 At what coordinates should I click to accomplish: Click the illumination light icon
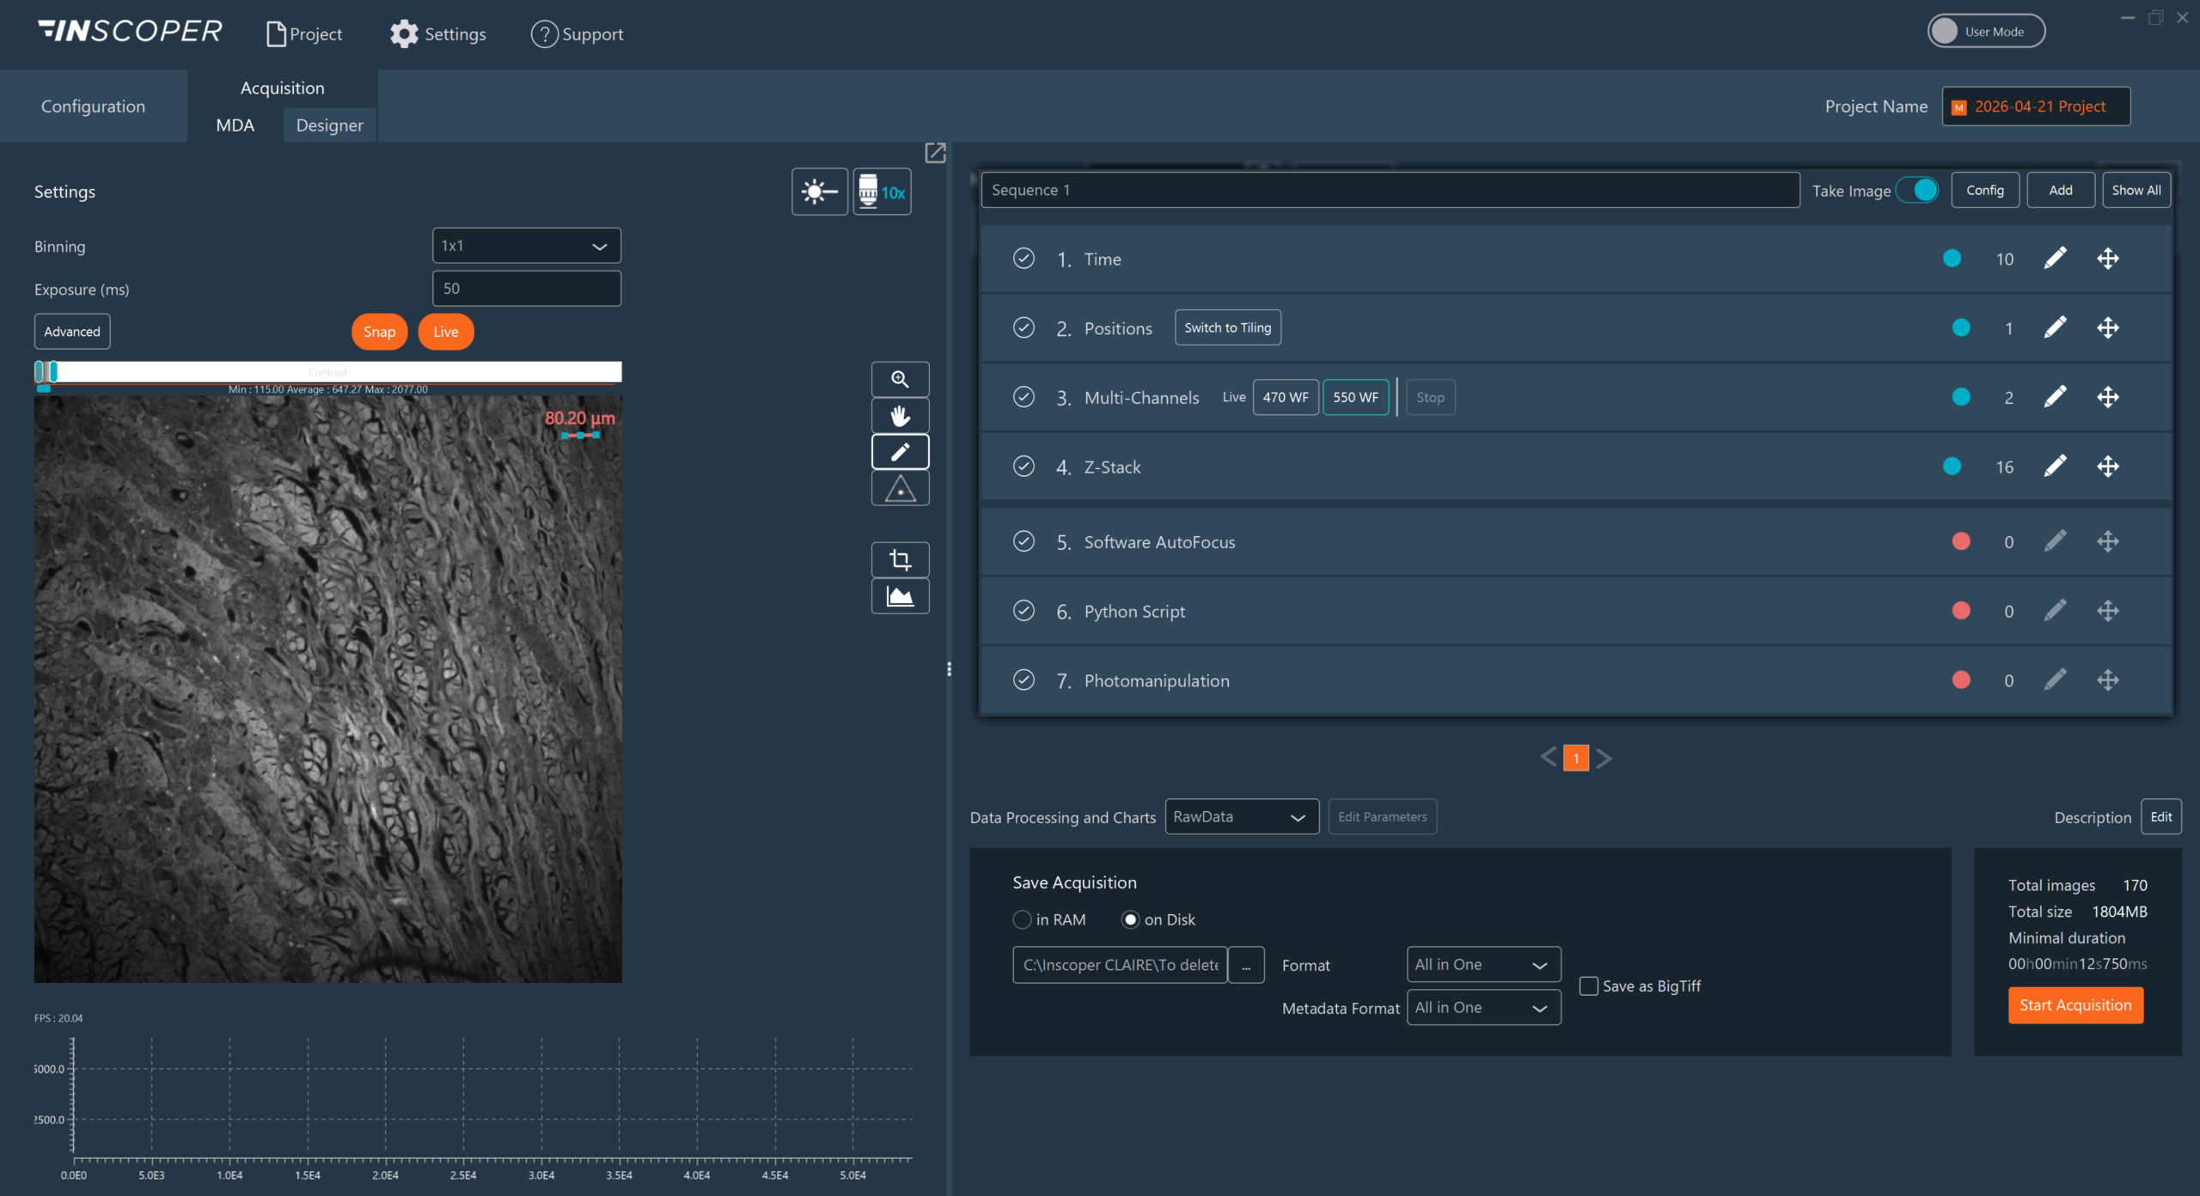[x=819, y=192]
